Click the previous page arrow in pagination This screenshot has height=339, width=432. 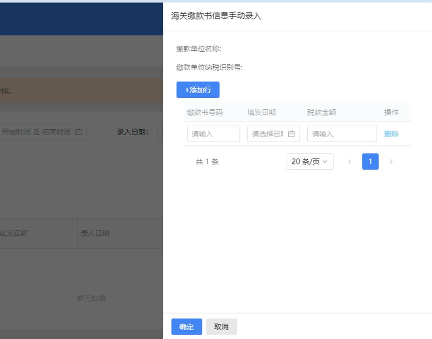350,162
